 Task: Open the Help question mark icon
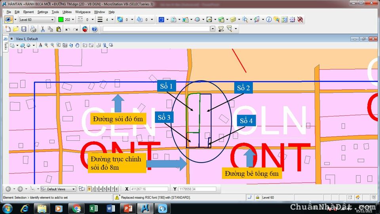pyautogui.click(x=94, y=29)
